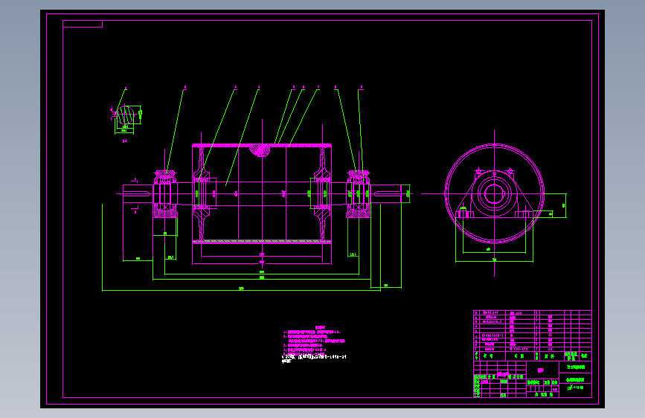
Task: Select the left keyed shaft end
Action: (138, 194)
